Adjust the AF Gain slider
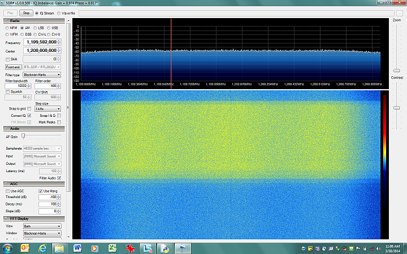 click(23, 135)
